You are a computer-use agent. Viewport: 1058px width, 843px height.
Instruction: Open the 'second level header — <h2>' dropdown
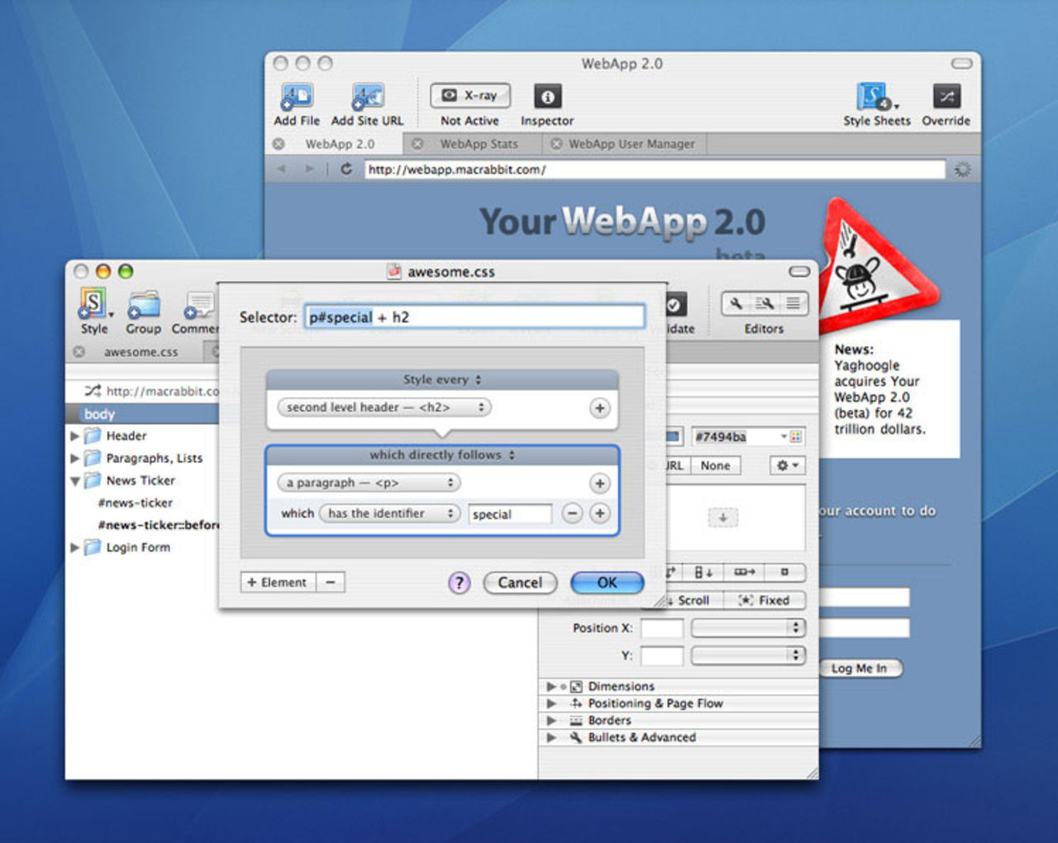(x=384, y=407)
